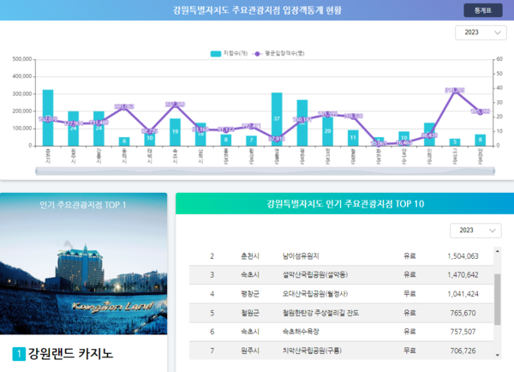Click the number 1 rank badge
The width and height of the screenshot is (514, 372).
[x=19, y=354]
